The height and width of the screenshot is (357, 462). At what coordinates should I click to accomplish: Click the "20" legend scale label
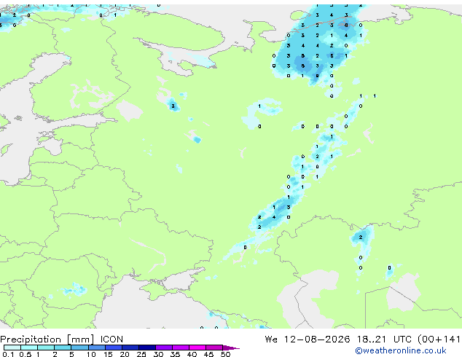coord(125,354)
